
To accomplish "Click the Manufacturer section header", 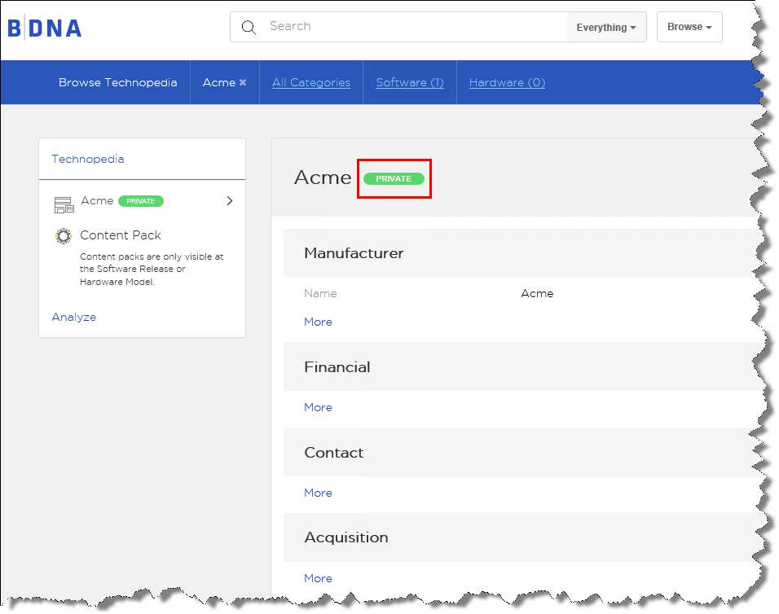I will [x=354, y=253].
